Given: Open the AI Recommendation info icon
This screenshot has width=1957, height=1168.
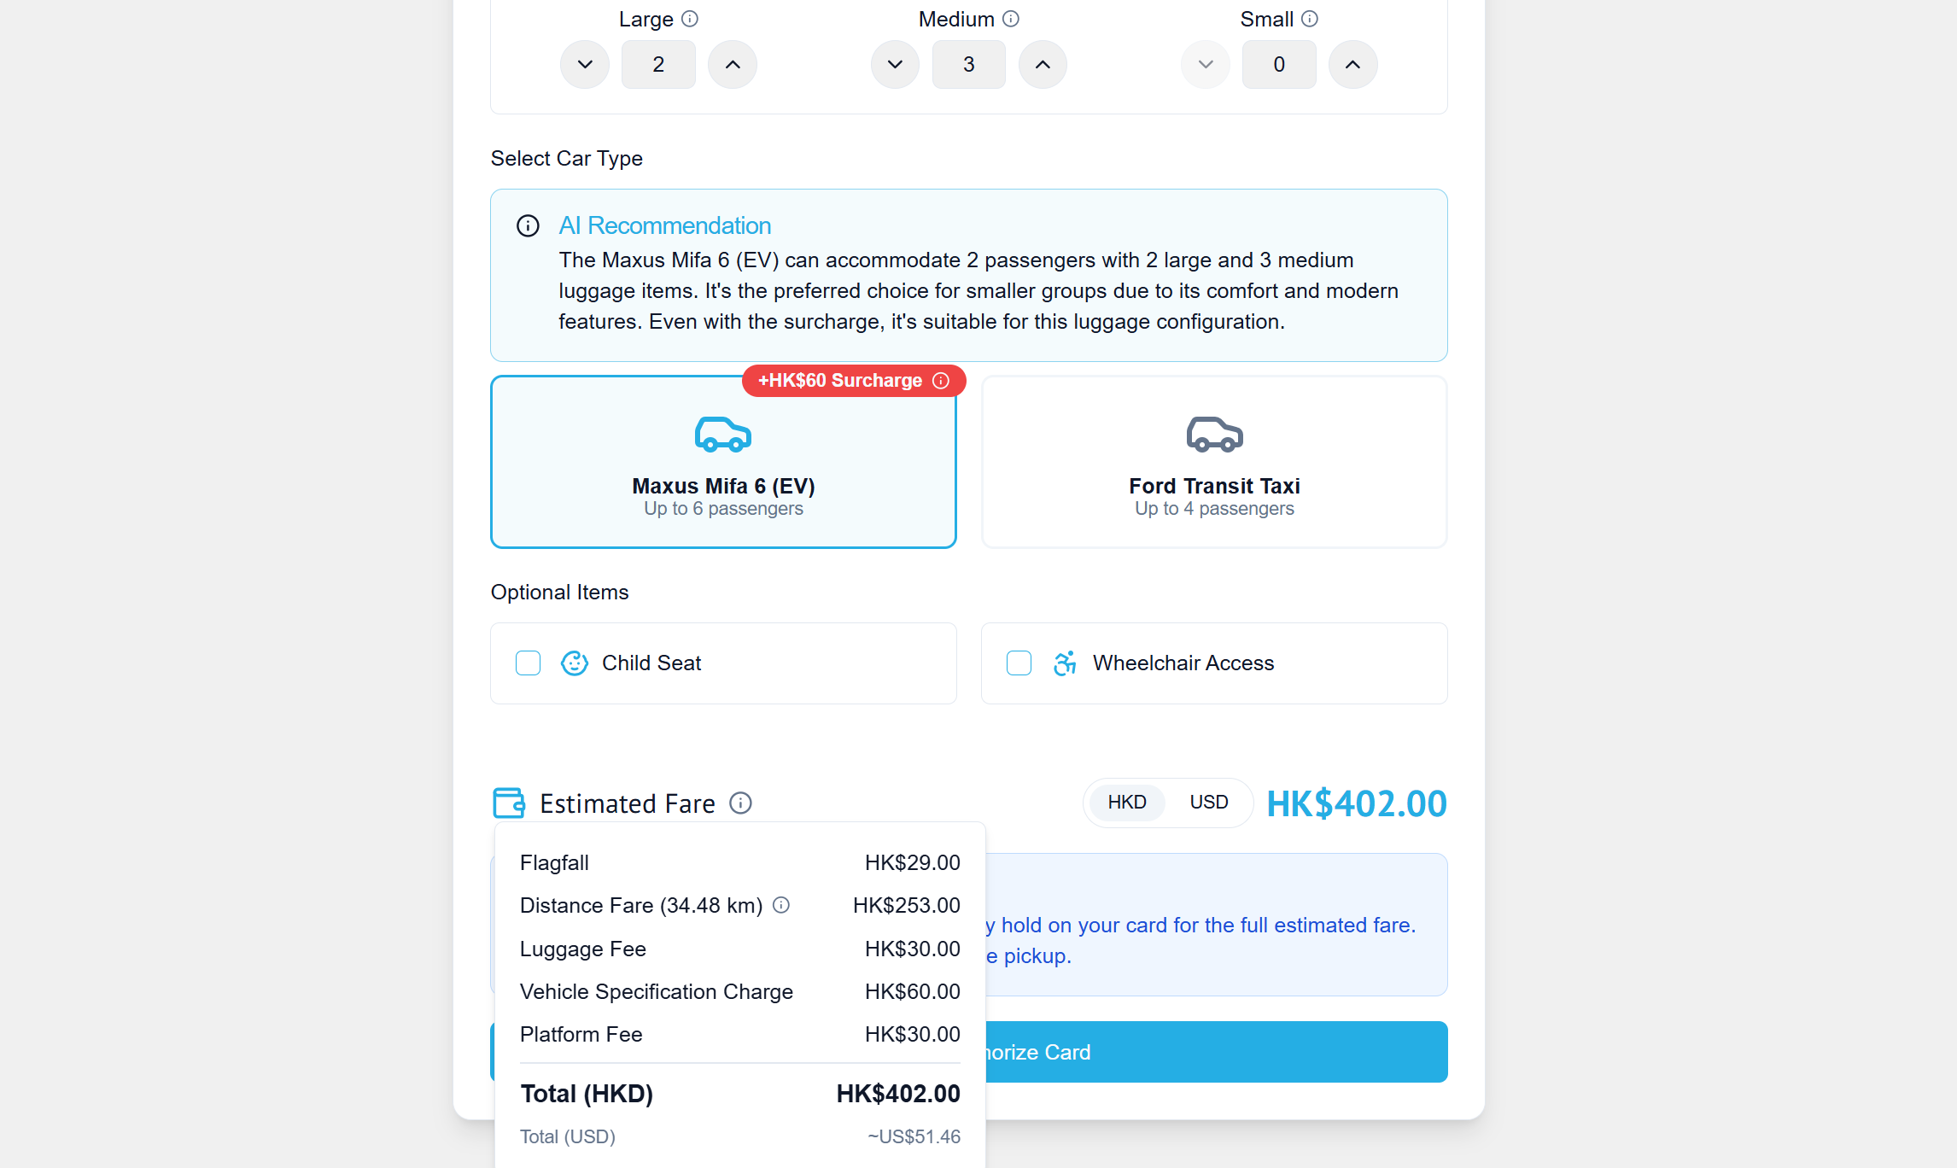Looking at the screenshot, I should [527, 225].
